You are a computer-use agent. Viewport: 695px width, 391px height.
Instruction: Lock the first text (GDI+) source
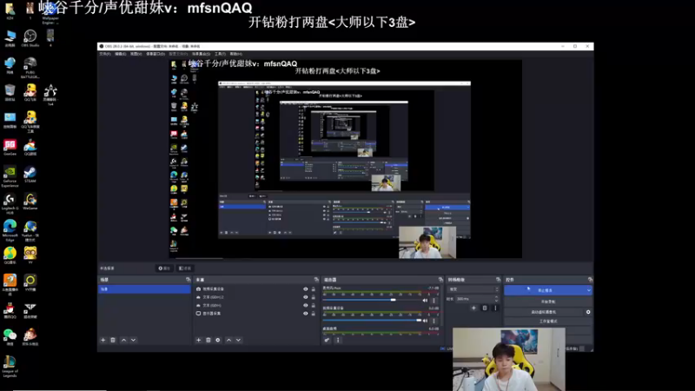[x=314, y=297]
